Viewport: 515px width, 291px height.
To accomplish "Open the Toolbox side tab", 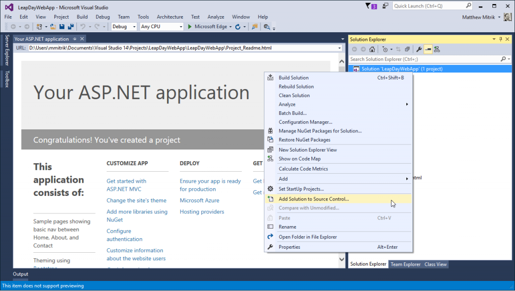I will (x=7, y=79).
